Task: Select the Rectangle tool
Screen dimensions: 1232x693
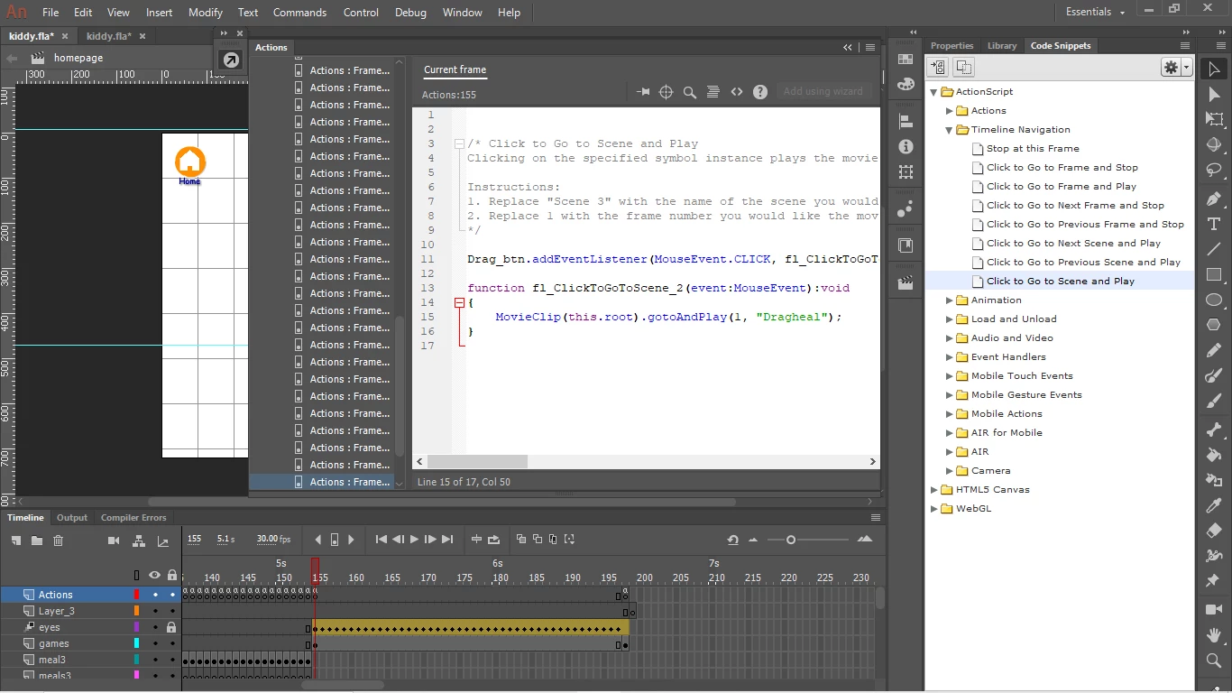Action: pyautogui.click(x=1214, y=274)
